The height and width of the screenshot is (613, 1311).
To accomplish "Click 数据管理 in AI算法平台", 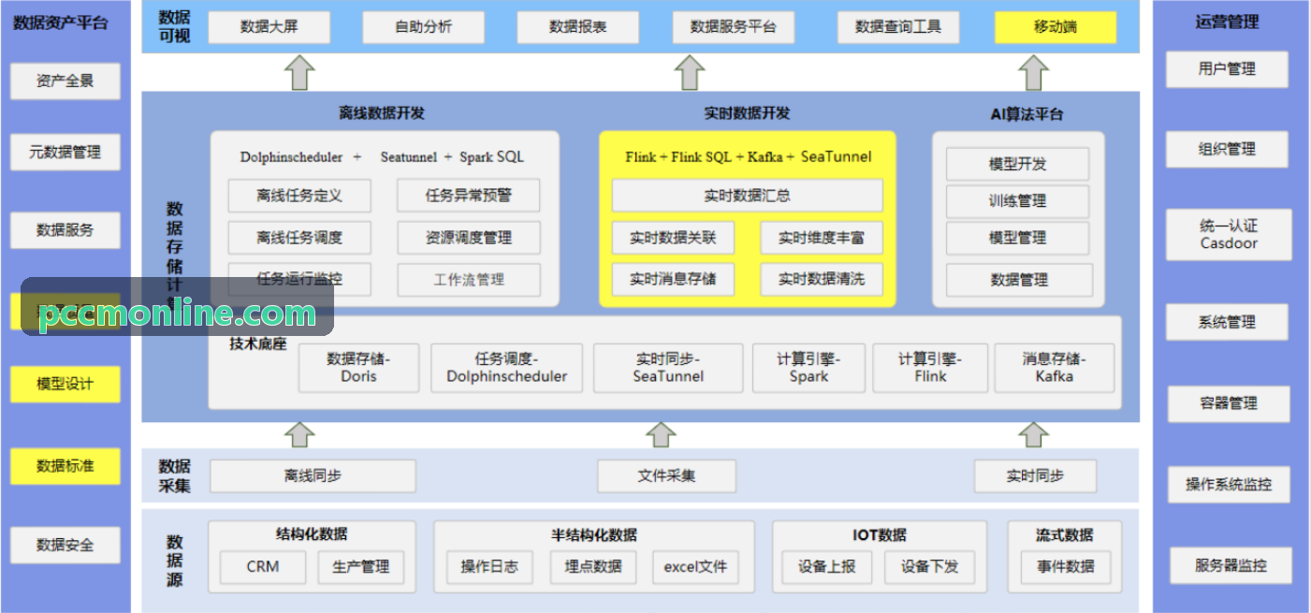I will pos(1020,280).
